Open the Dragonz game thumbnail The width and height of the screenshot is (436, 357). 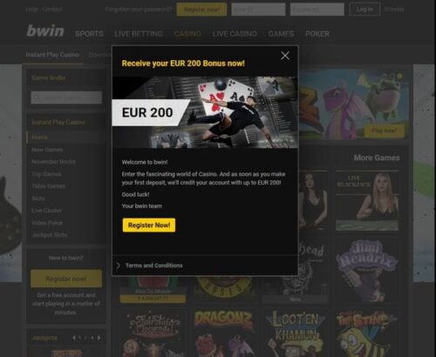(x=224, y=333)
